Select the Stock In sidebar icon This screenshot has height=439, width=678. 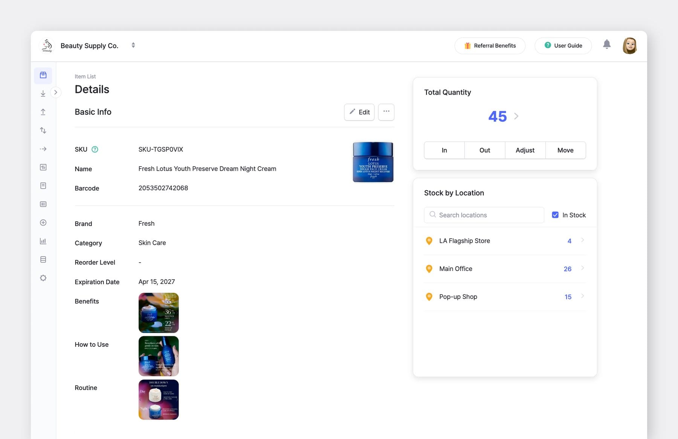coord(43,93)
